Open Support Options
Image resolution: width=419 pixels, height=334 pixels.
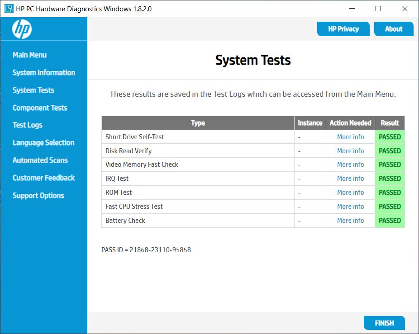(38, 195)
